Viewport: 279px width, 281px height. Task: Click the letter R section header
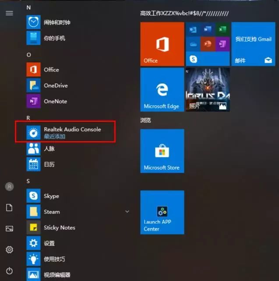[28, 118]
